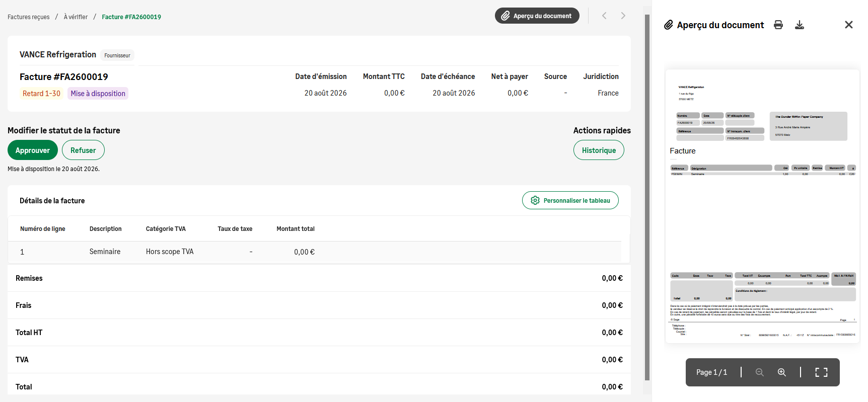The image size is (868, 402).
Task: Print the document preview
Action: pos(778,25)
